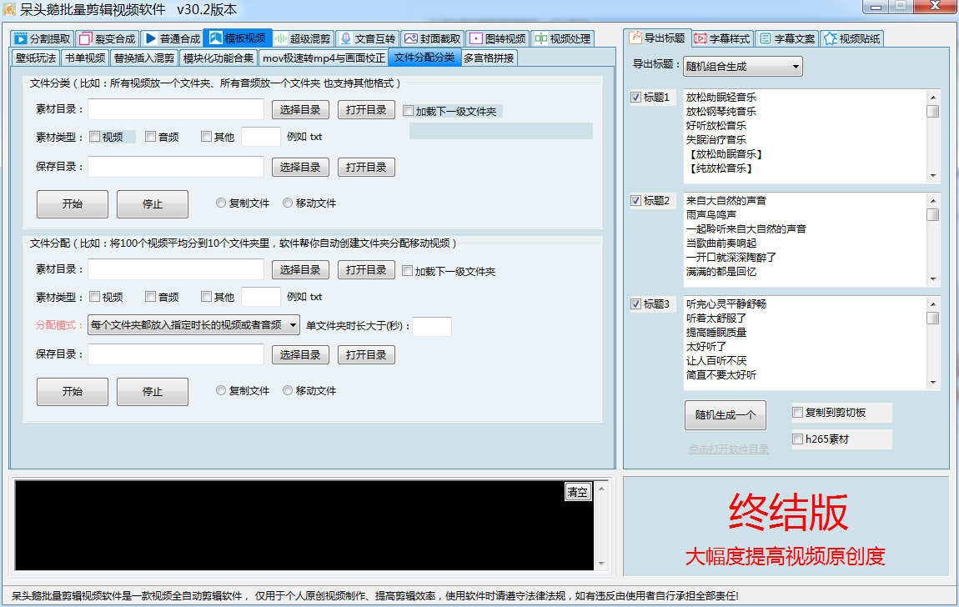This screenshot has height=607, width=959.
Task: Enable 加载下一级文件夹 in 文件分配 section
Action: pyautogui.click(x=407, y=272)
